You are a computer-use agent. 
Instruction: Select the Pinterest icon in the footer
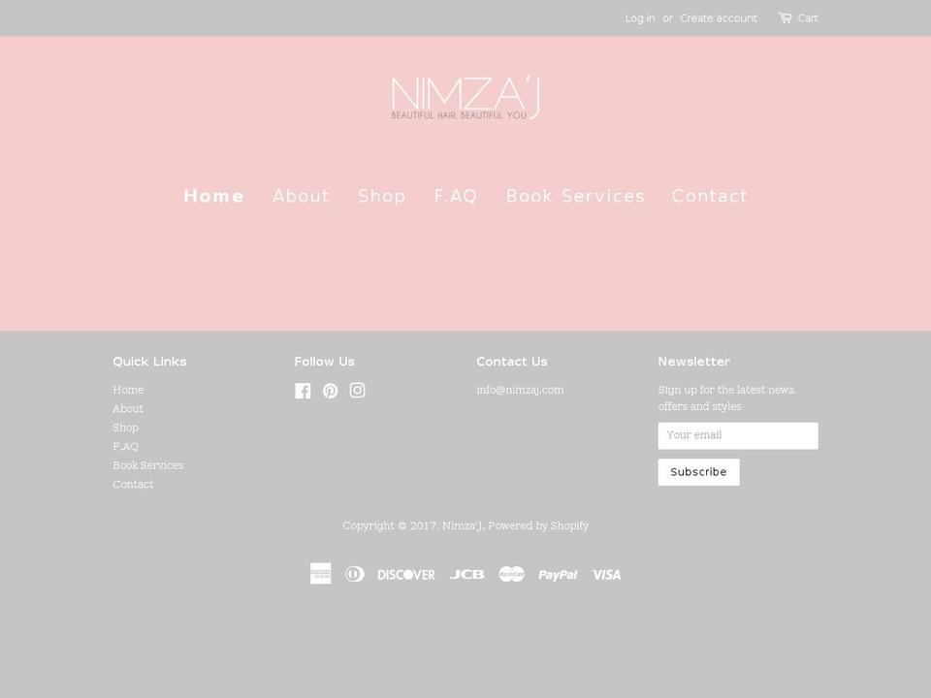click(330, 390)
